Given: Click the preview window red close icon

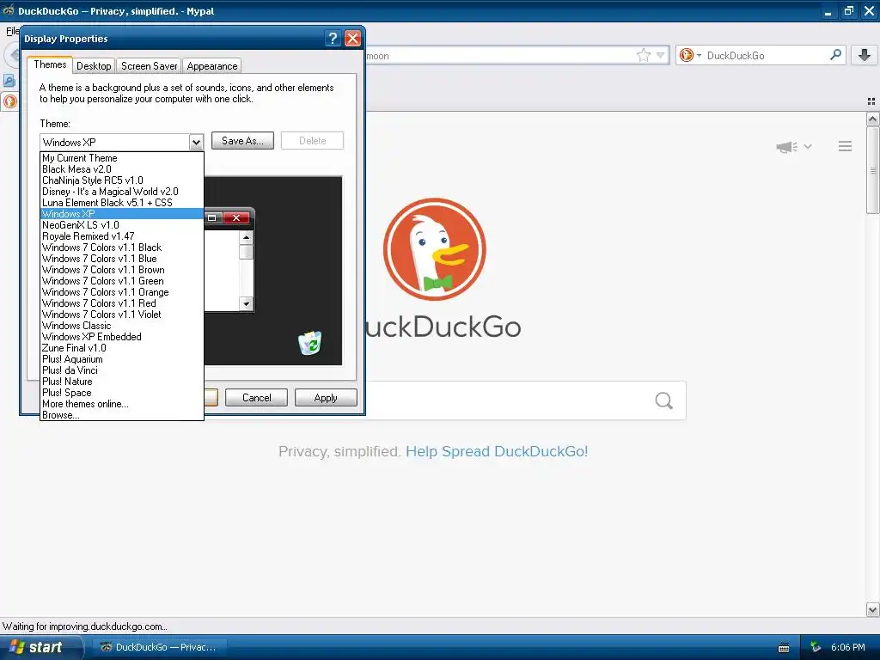Looking at the screenshot, I should [x=236, y=217].
